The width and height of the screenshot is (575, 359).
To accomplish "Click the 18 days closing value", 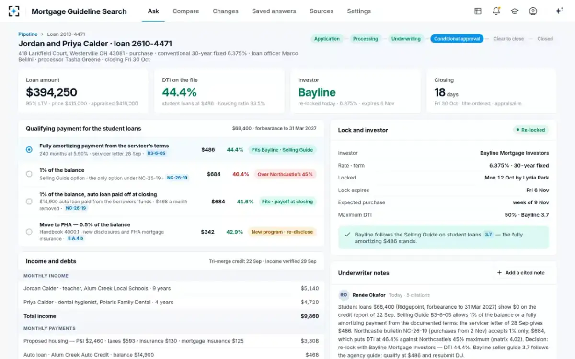I will [447, 92].
